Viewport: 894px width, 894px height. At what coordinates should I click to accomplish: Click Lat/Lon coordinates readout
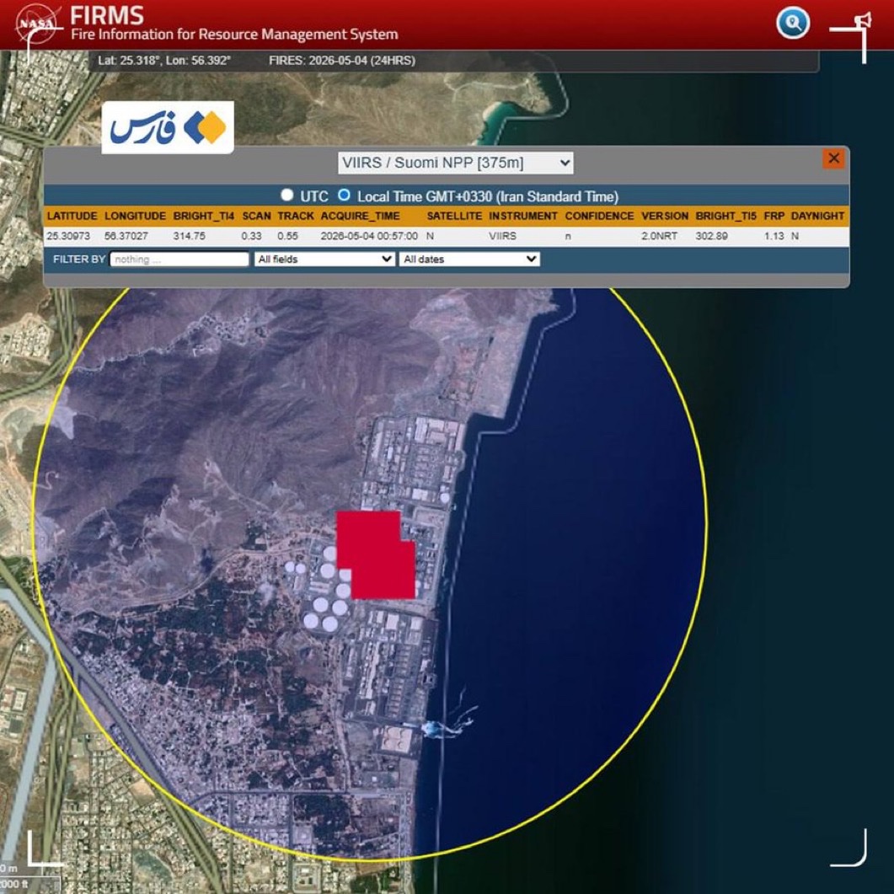point(164,61)
